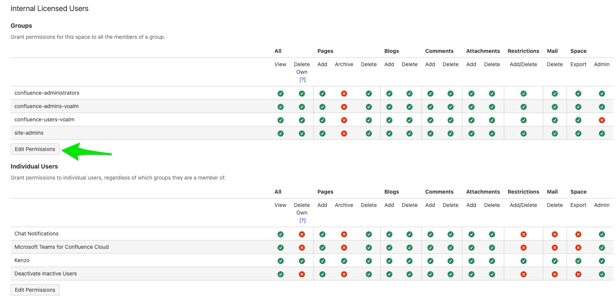Click red Delete Own icon for Chat Notifications
This screenshot has width=616, height=299.
302,234
